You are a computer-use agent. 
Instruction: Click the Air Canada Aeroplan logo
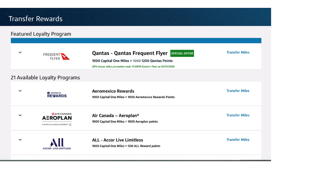tap(57, 119)
